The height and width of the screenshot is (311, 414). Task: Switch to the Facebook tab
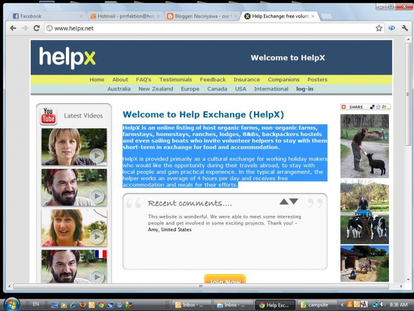(48, 16)
